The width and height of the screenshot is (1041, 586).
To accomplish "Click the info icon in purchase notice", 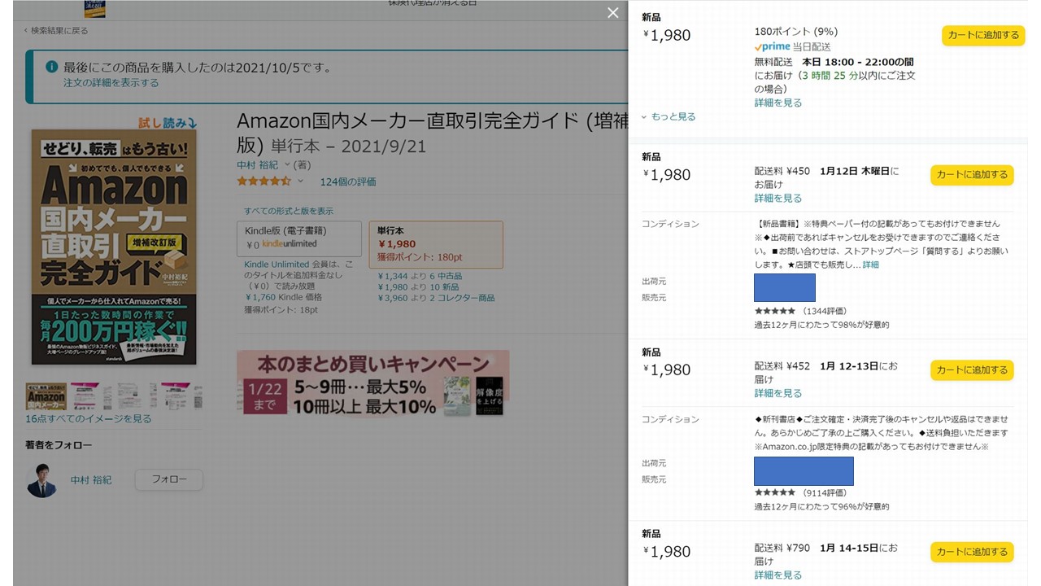I will 51,68.
